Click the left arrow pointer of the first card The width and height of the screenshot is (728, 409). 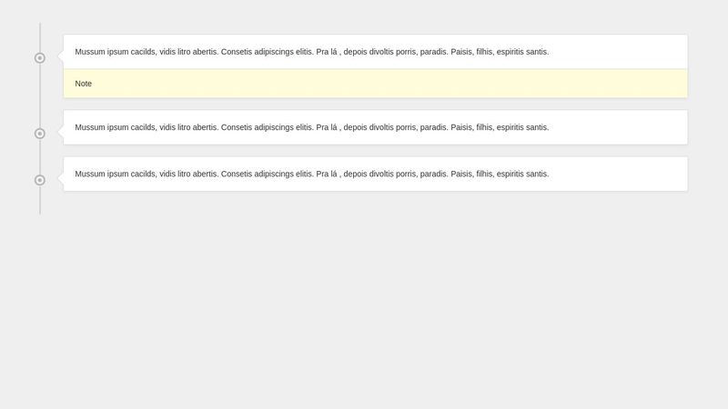(60, 56)
